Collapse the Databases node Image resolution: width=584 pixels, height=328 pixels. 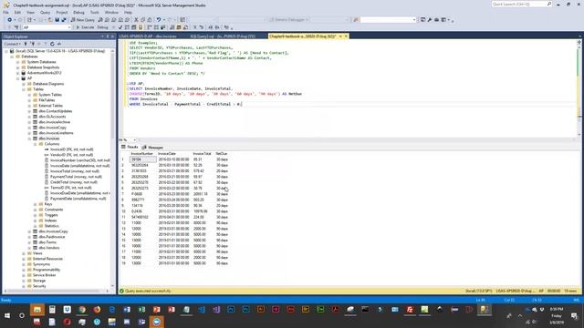point(12,56)
